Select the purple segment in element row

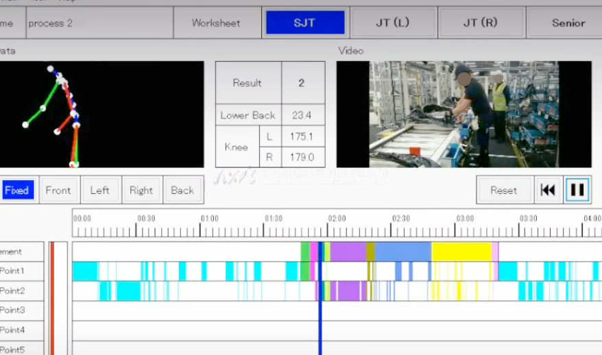[348, 252]
